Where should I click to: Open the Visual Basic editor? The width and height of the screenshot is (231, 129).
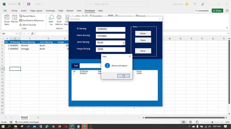coord(7,20)
